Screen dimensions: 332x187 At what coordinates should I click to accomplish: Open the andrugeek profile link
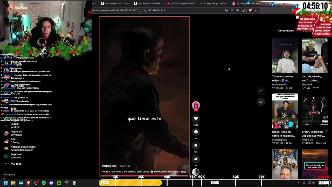tap(109, 166)
